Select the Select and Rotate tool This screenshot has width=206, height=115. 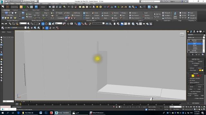[46, 24]
